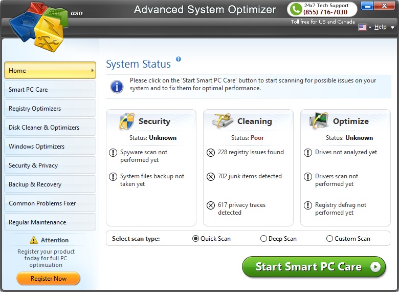Click 'Registry defrag not performed yet' text

(341, 208)
